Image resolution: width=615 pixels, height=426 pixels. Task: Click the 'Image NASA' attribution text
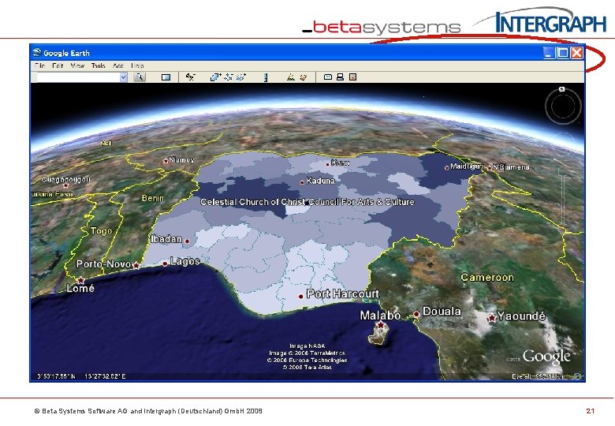tap(307, 346)
